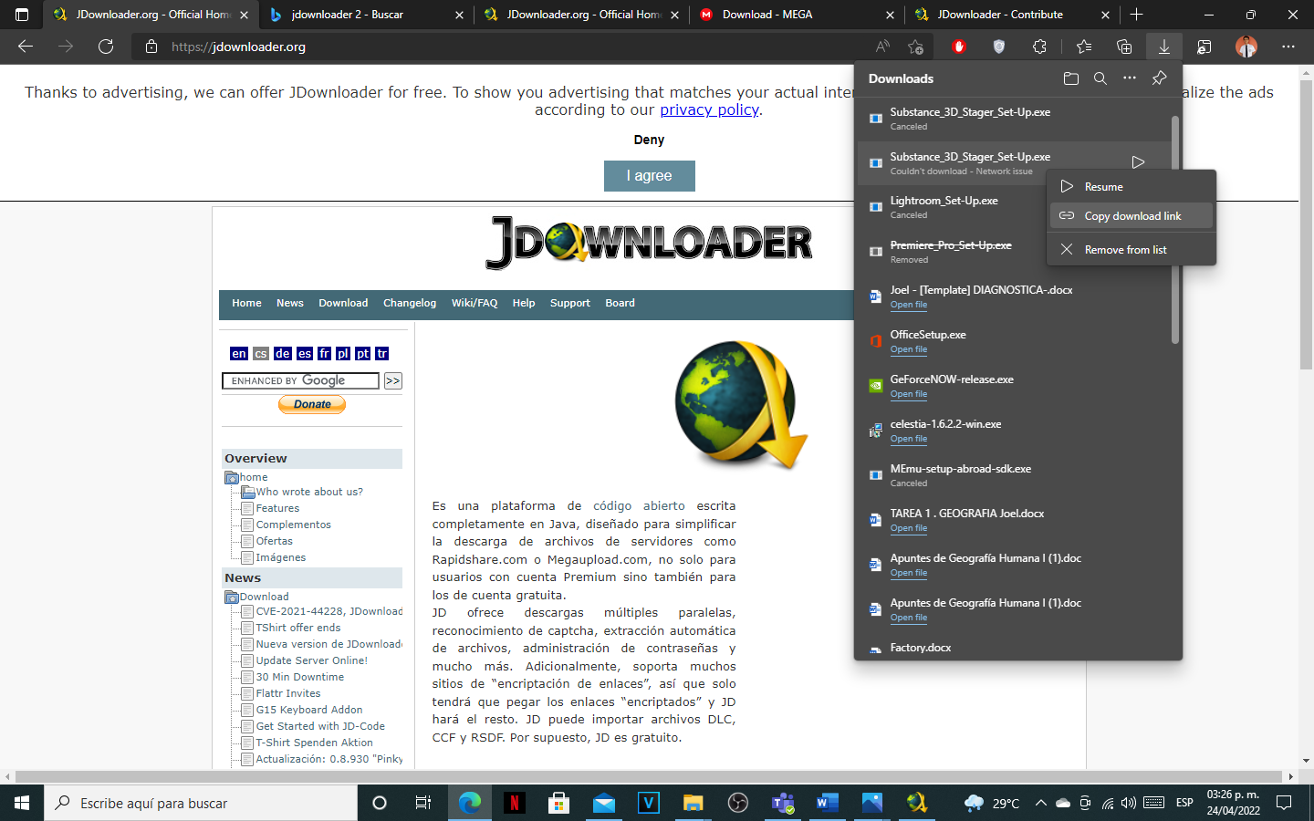Click the browser refresh button
Viewport: 1314px width, 821px height.
point(106,47)
